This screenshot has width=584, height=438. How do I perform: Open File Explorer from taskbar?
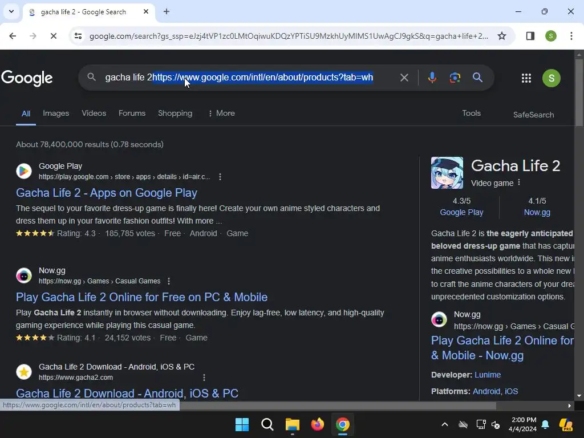click(293, 424)
